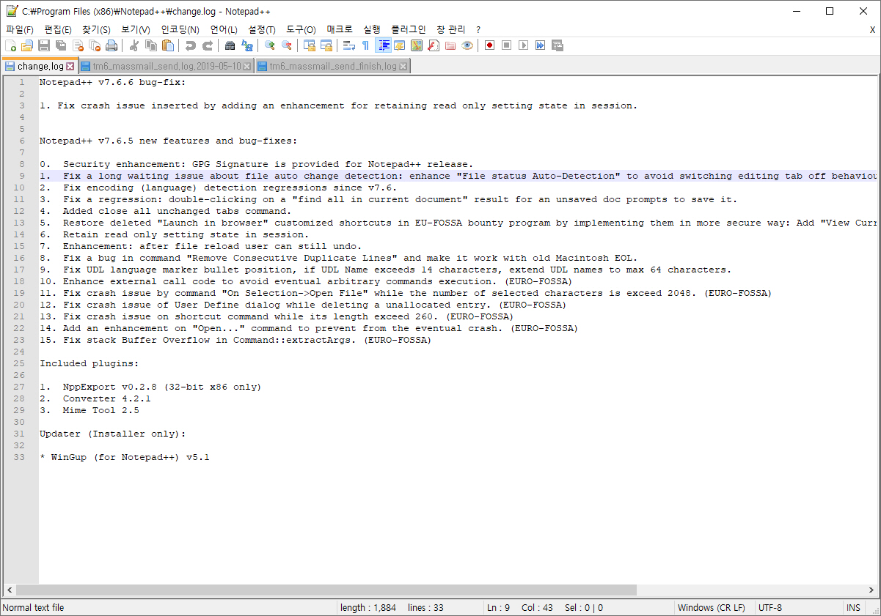Toggle the Word wrap toolbar icon
This screenshot has height=616, width=881.
[349, 45]
